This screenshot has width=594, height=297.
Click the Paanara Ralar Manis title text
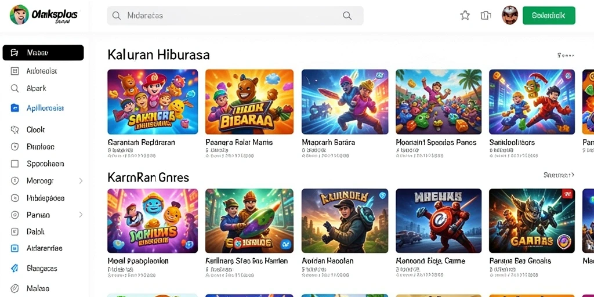click(239, 143)
